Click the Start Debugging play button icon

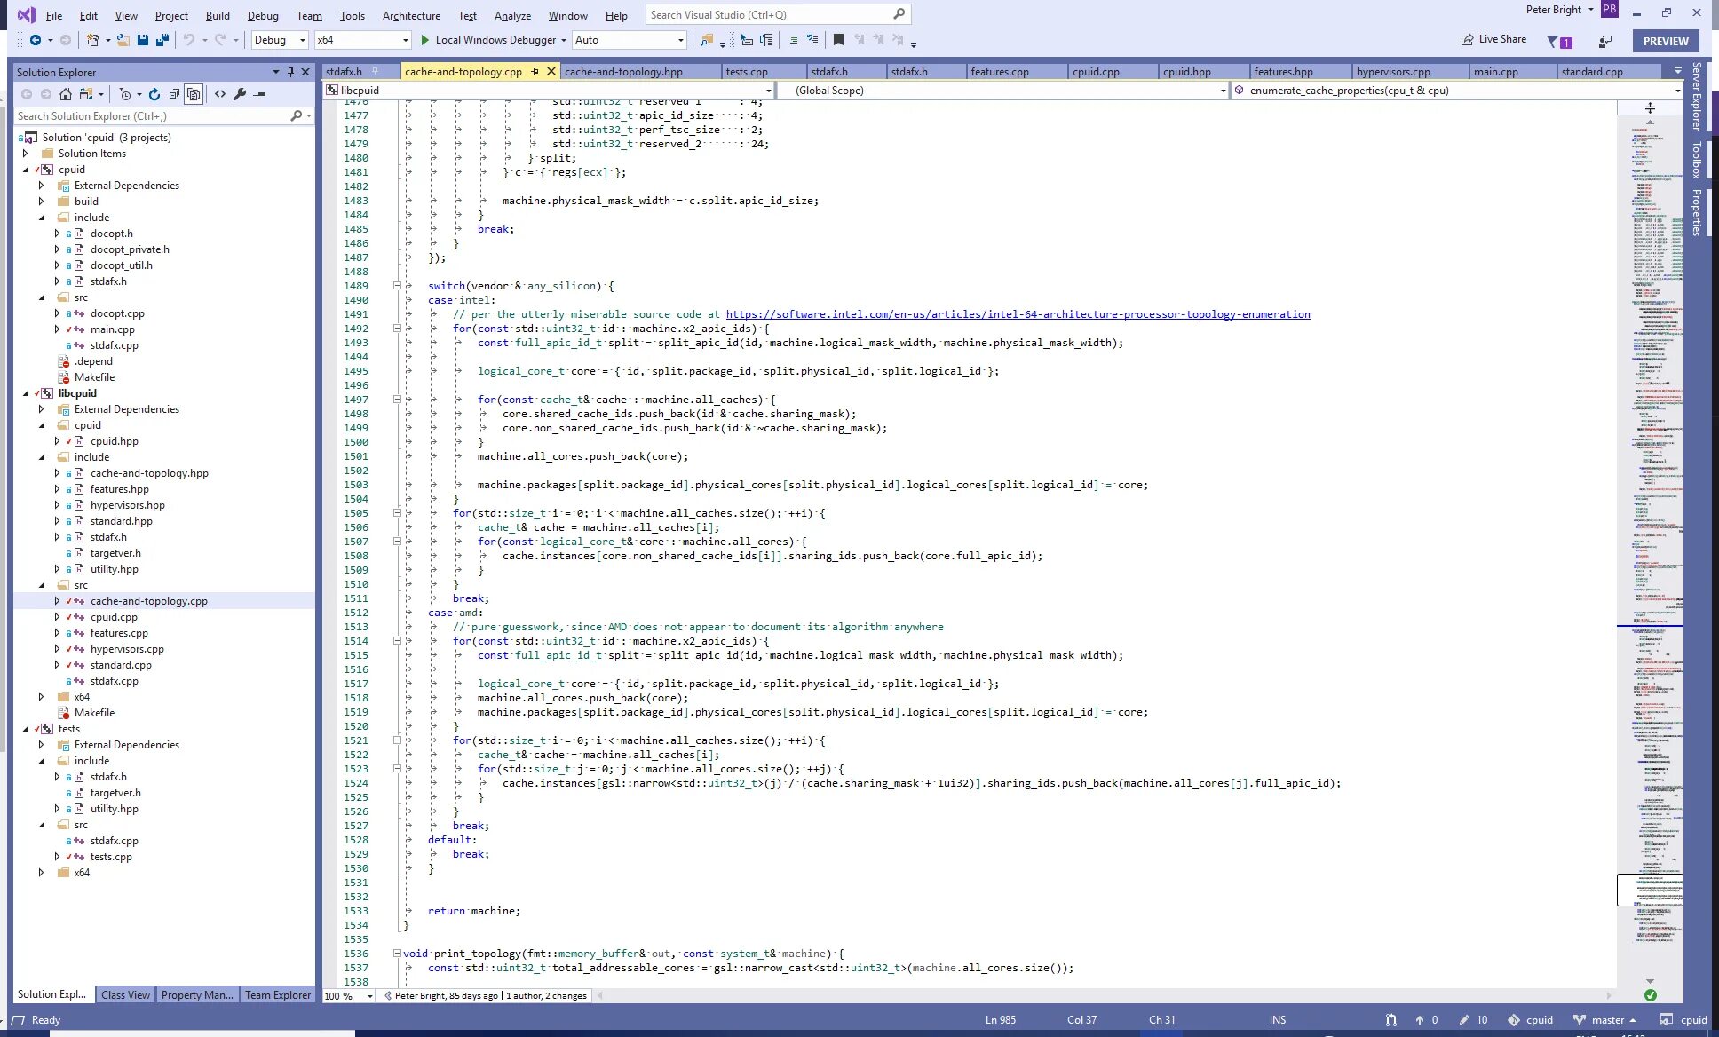[x=426, y=39]
